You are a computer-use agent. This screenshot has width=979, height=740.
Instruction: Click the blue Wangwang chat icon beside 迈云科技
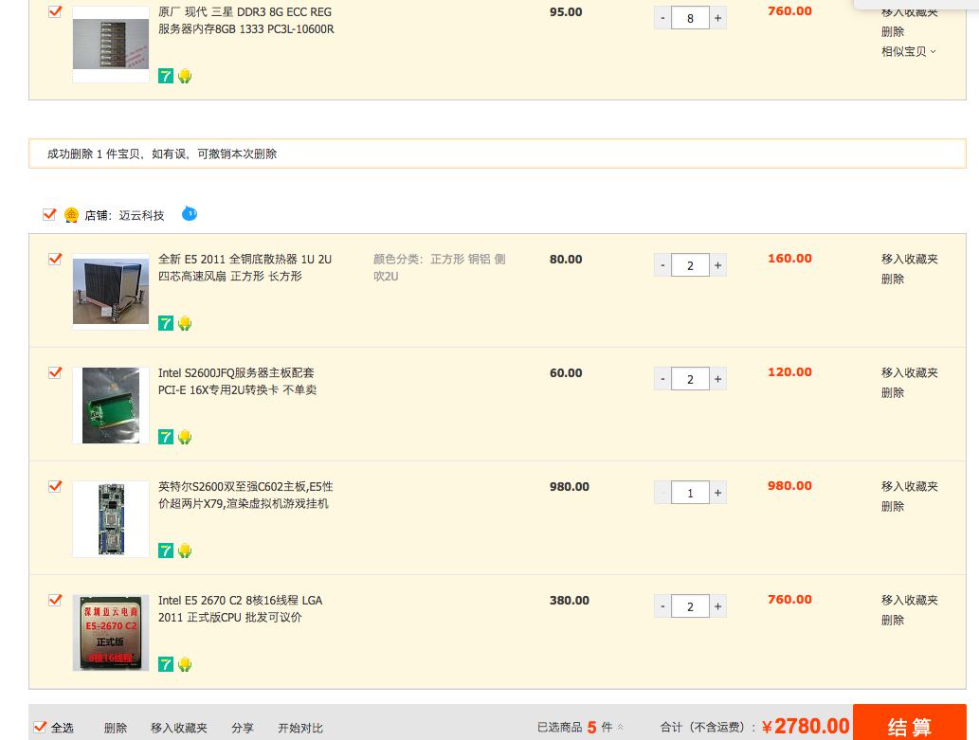point(190,214)
